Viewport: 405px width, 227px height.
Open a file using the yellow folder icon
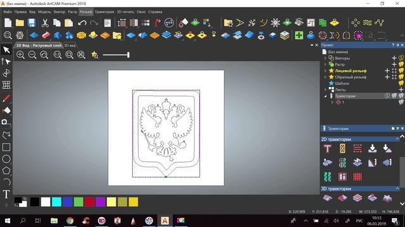[20, 23]
